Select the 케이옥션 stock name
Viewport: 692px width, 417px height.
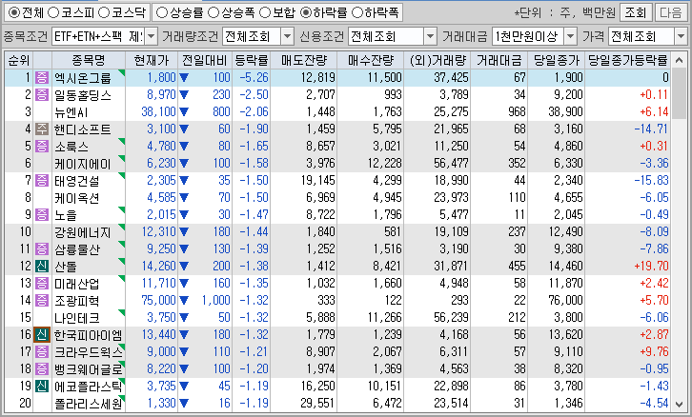tap(77, 198)
